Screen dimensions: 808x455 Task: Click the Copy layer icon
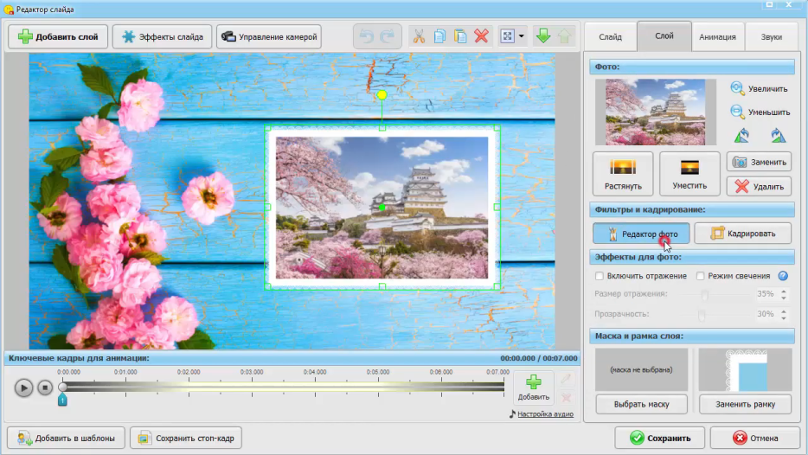pos(439,36)
